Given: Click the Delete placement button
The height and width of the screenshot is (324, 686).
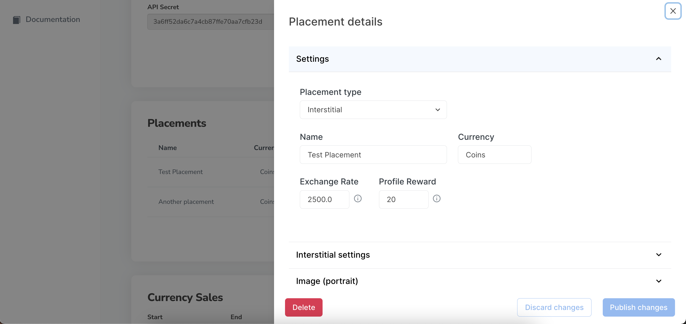Looking at the screenshot, I should pyautogui.click(x=304, y=307).
